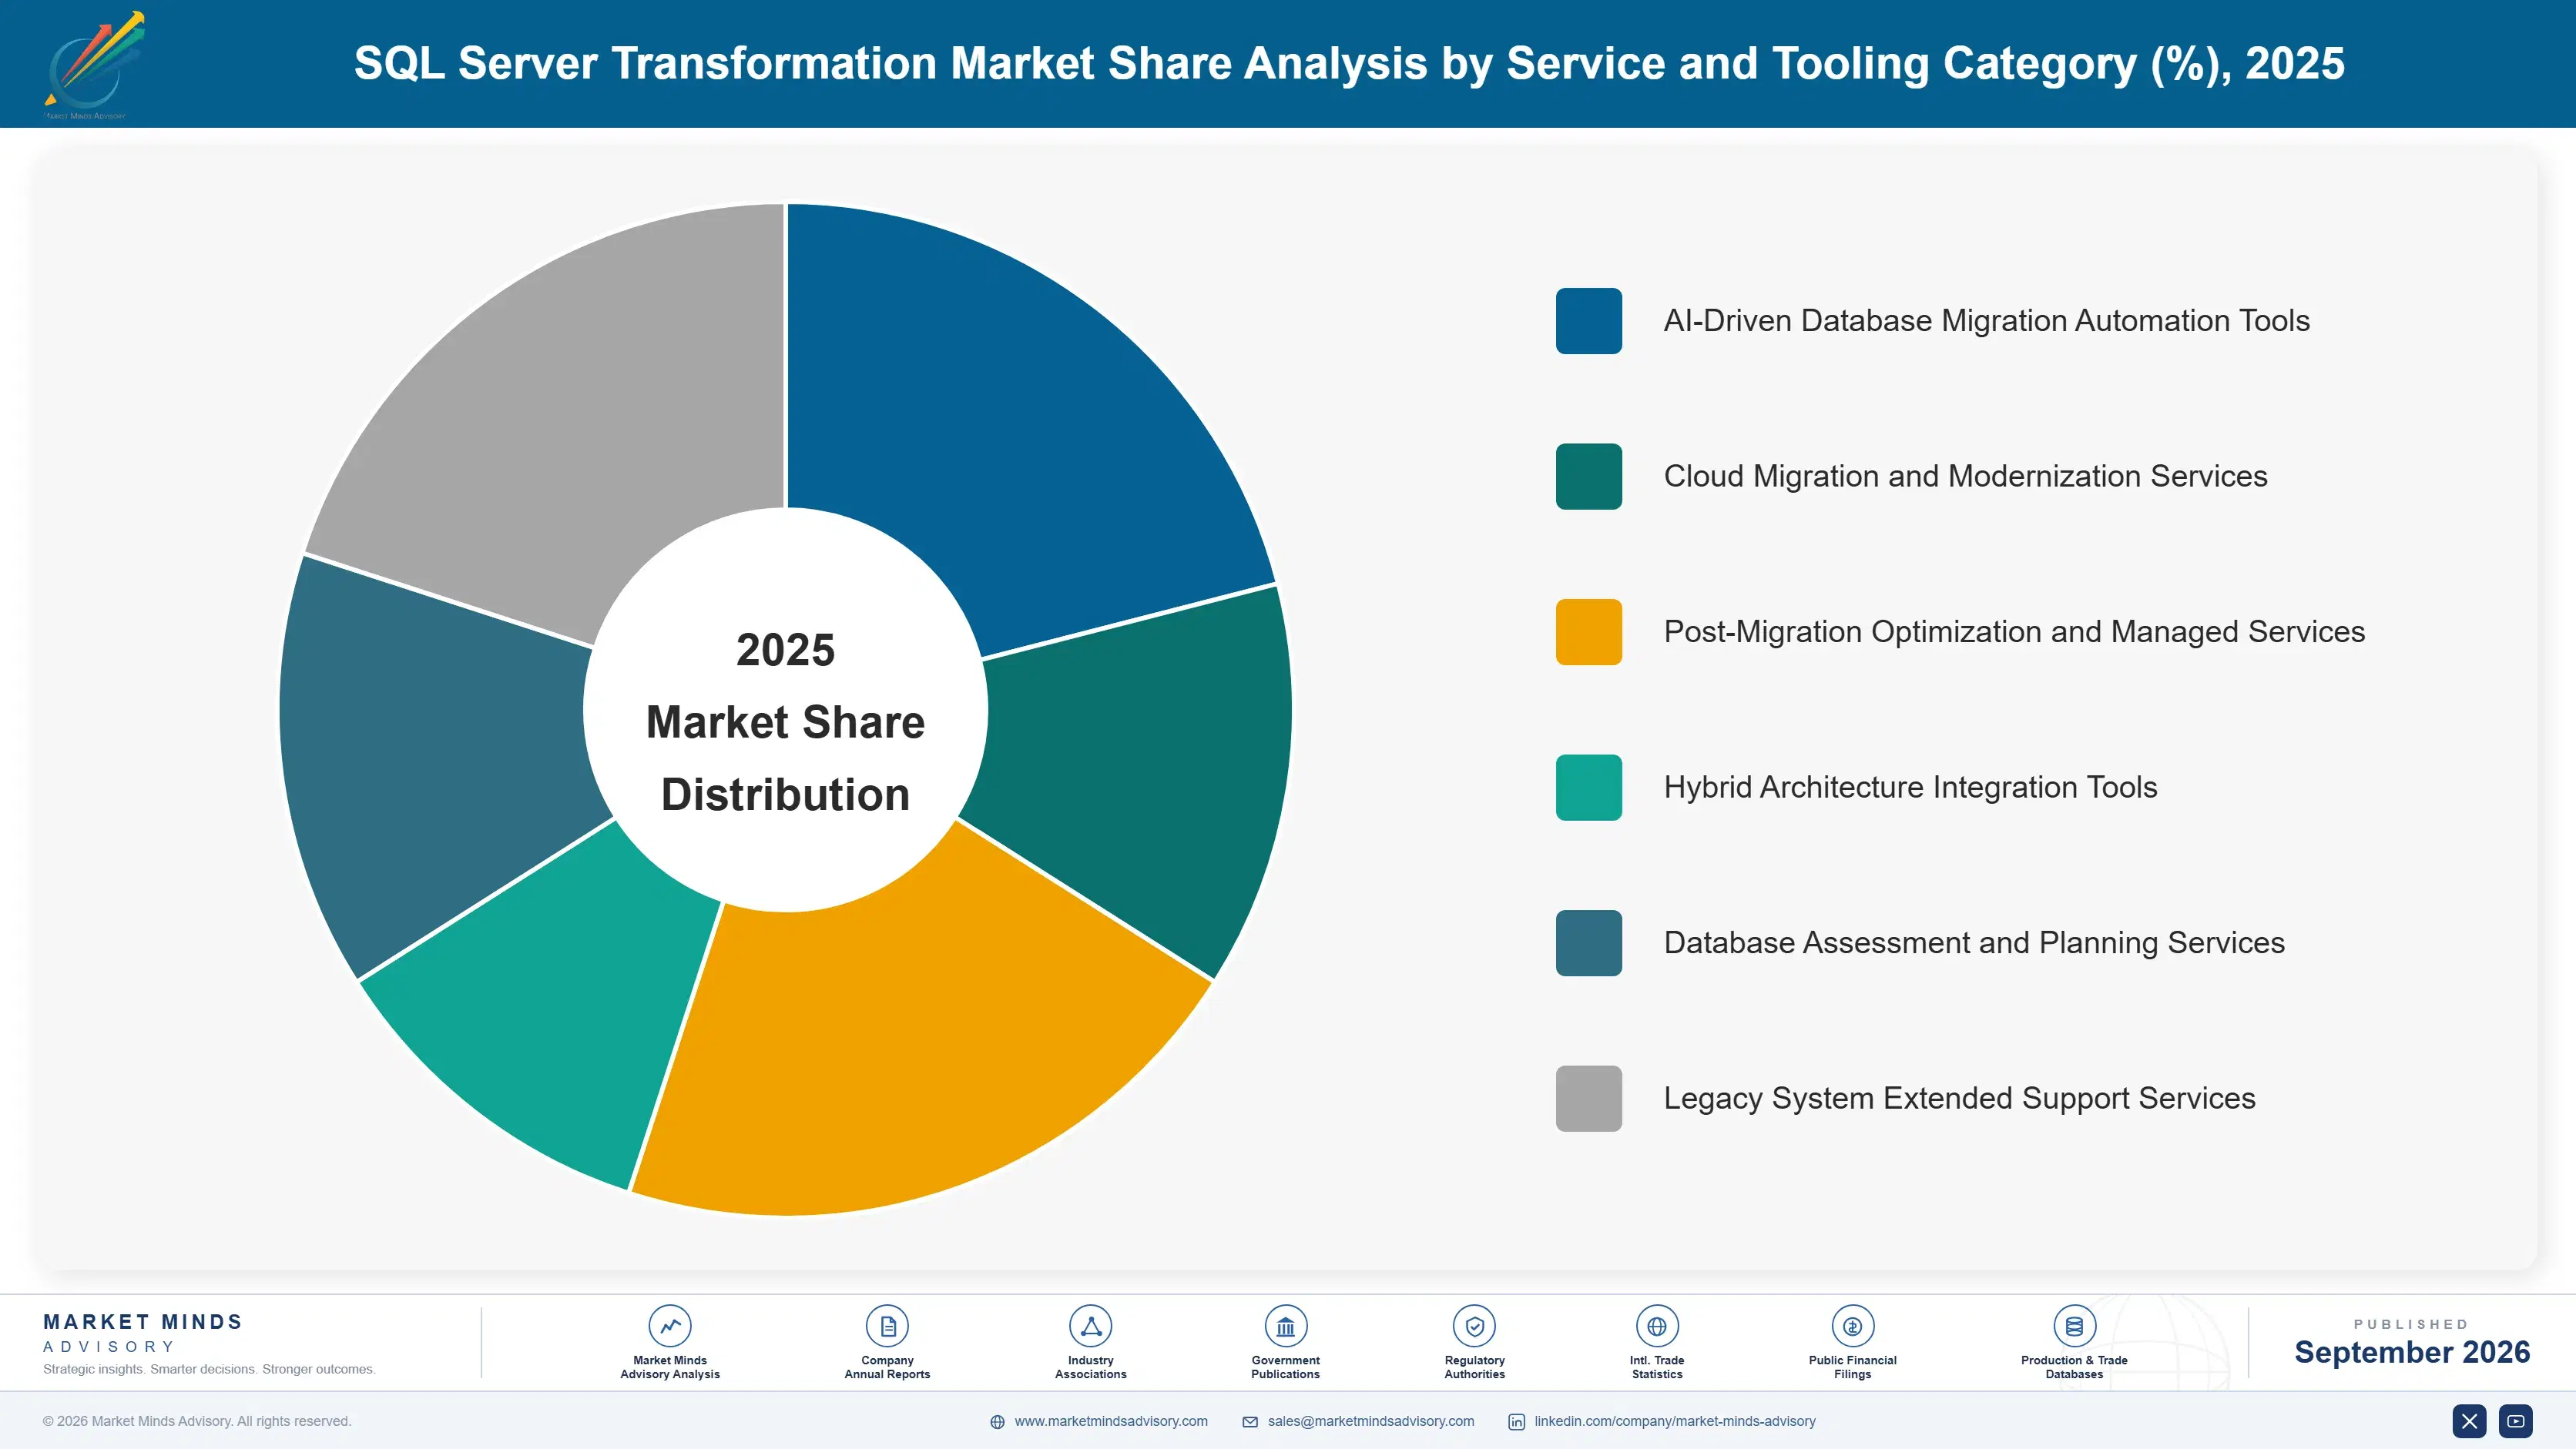Click the Cloud Migration dark green legend swatch

point(1589,477)
